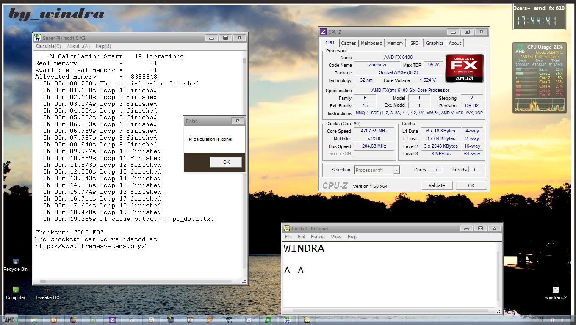This screenshot has height=325, width=576.
Task: Open Notepad Edit menu
Action: pyautogui.click(x=301, y=237)
